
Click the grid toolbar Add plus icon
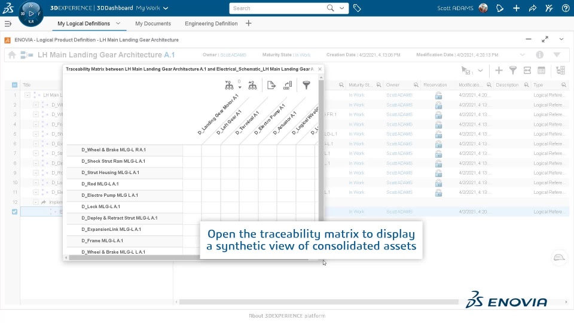(x=499, y=71)
